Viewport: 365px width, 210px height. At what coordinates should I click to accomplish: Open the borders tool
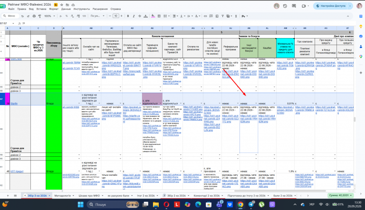tap(159, 16)
